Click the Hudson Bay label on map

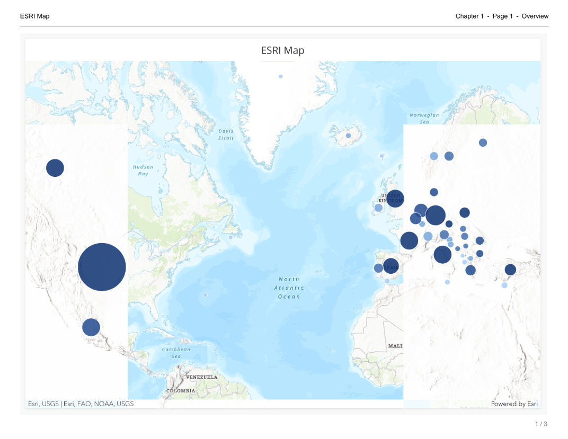tap(143, 170)
